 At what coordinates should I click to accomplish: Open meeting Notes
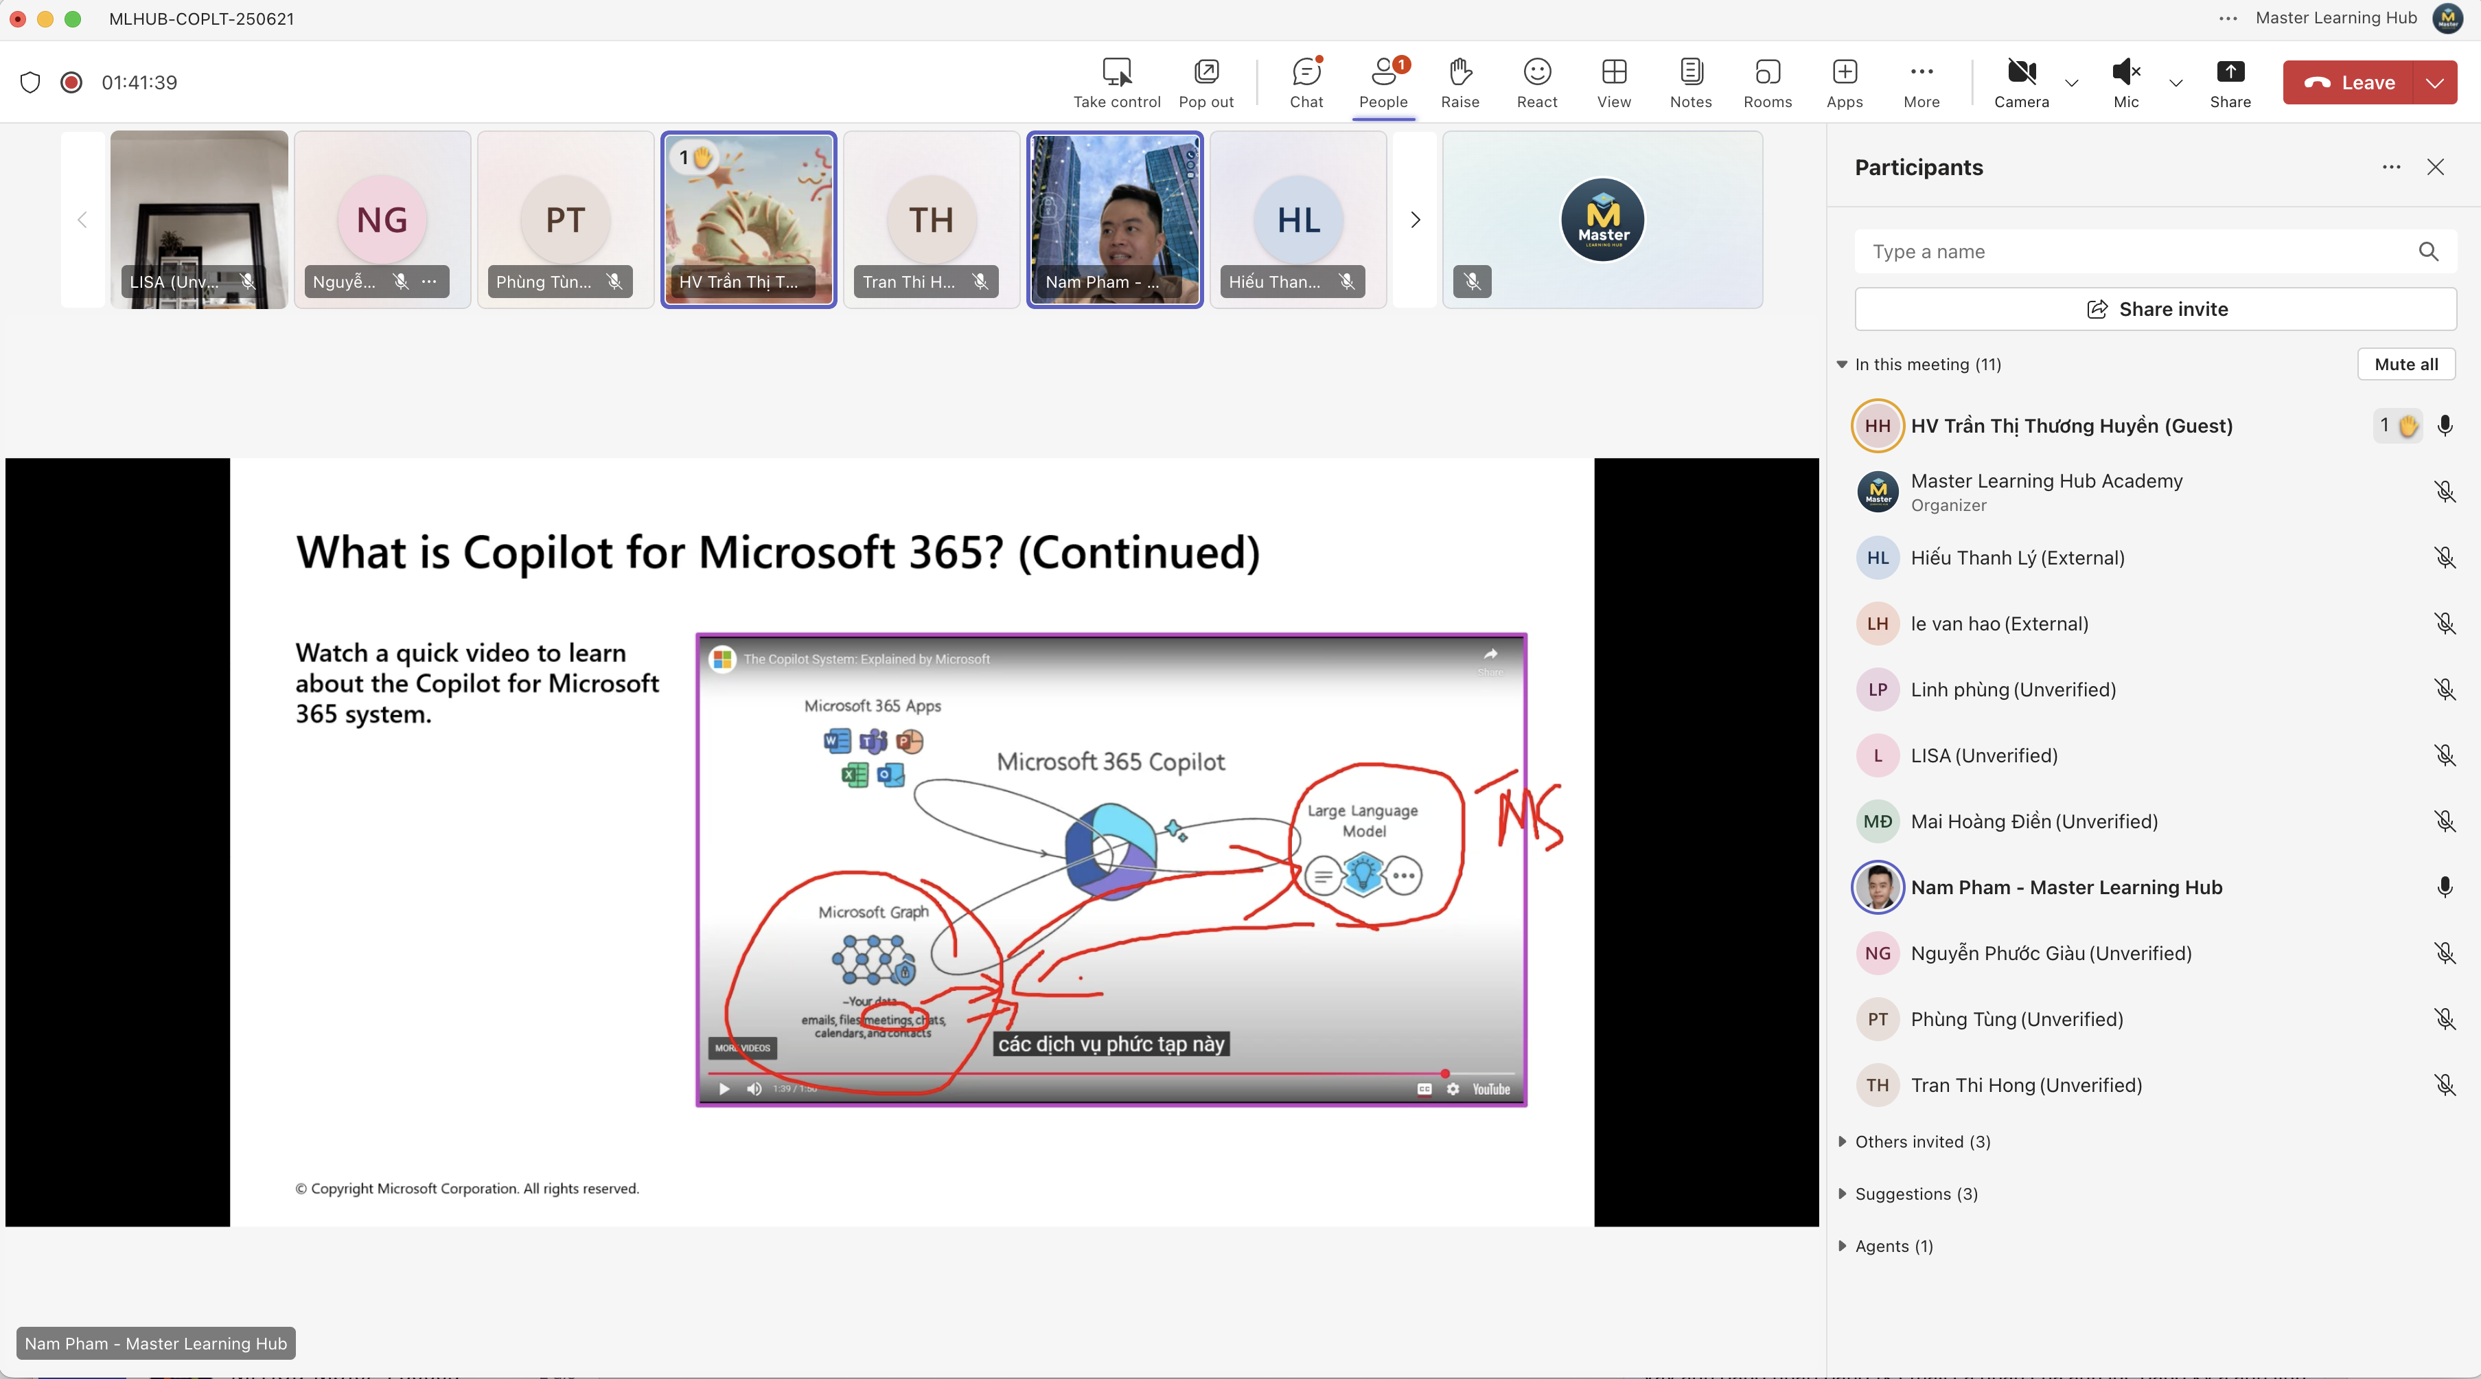pos(1692,83)
